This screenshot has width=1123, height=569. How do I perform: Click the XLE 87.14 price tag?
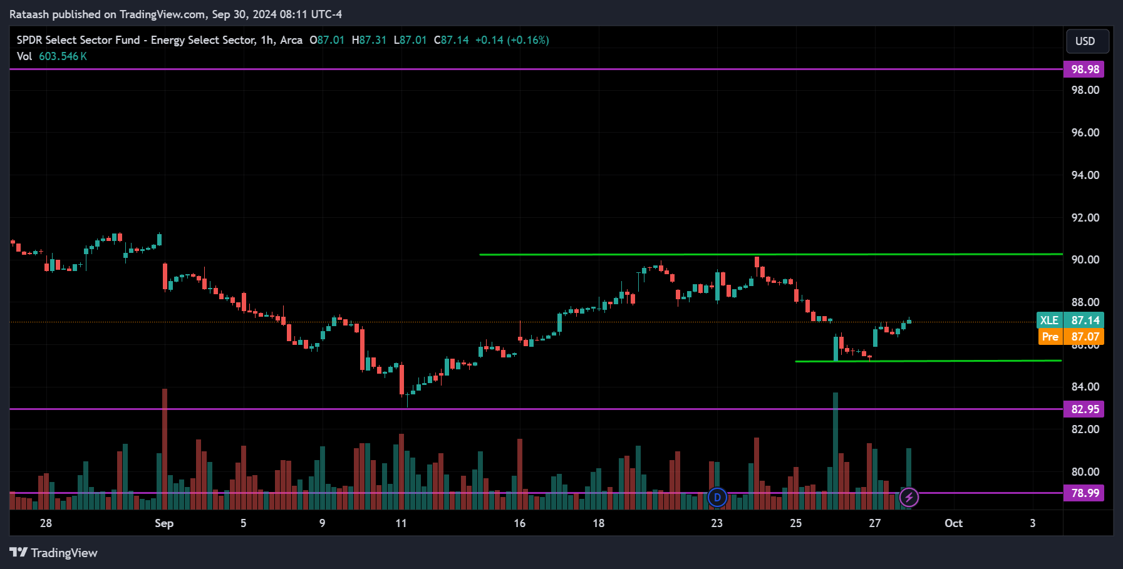click(x=1070, y=320)
